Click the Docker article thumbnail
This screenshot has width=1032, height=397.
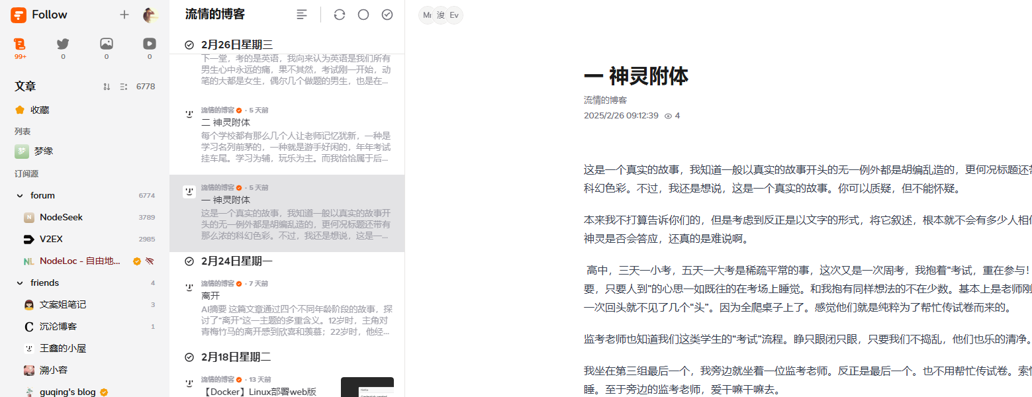pyautogui.click(x=367, y=387)
